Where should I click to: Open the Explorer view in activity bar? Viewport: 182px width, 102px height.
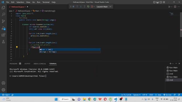coord(3,8)
